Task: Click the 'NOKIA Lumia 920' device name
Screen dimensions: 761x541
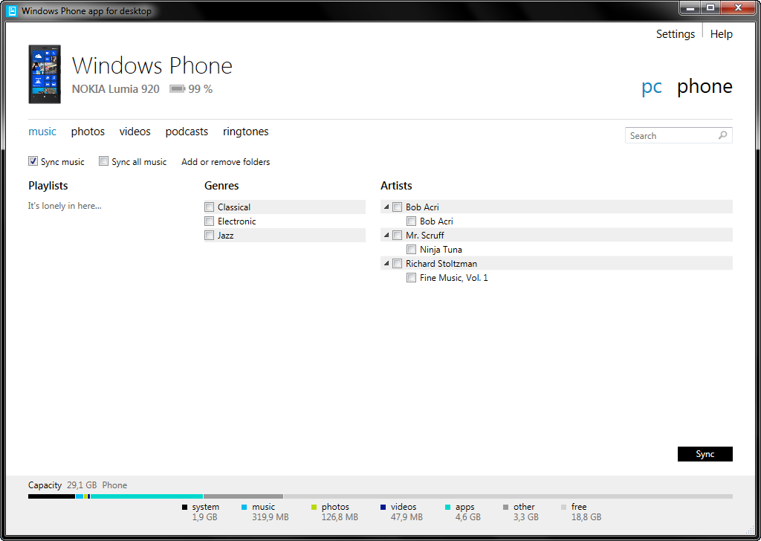Action: click(115, 88)
